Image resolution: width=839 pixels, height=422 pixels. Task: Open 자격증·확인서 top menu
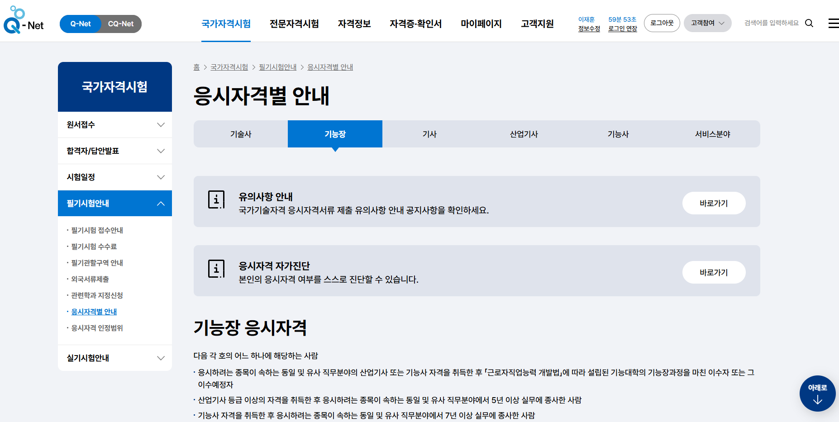[x=415, y=24]
